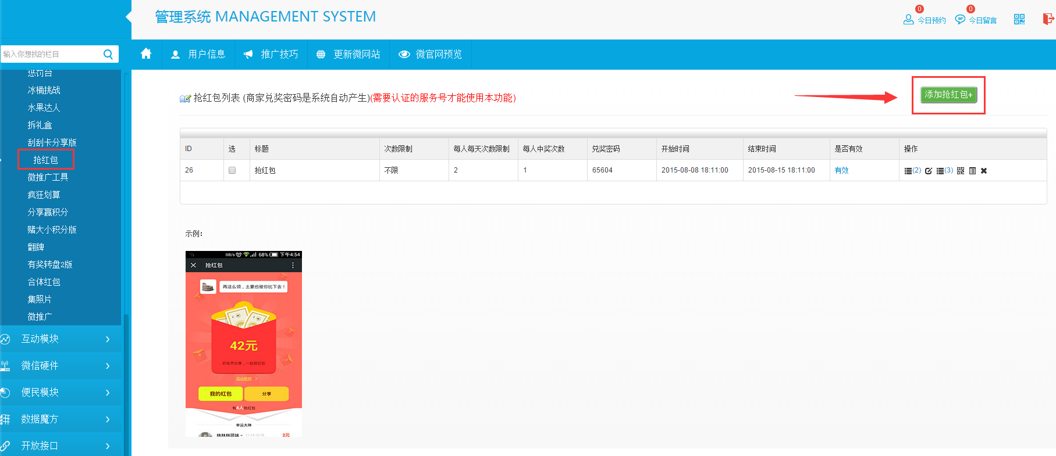
Task: Click the edit pencil icon in row 26
Action: [929, 171]
